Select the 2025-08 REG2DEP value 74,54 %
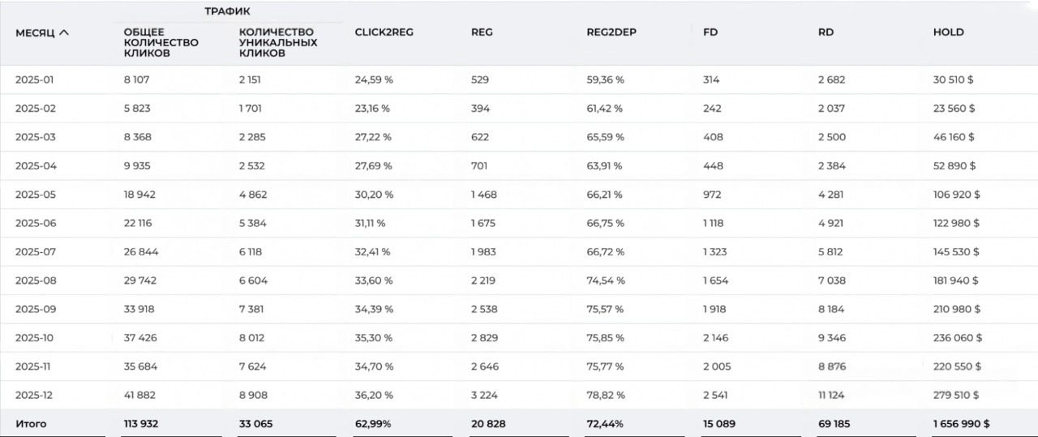This screenshot has width=1038, height=437. tap(605, 281)
